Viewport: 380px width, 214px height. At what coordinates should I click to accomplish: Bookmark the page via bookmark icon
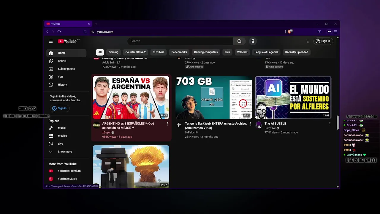point(85,32)
